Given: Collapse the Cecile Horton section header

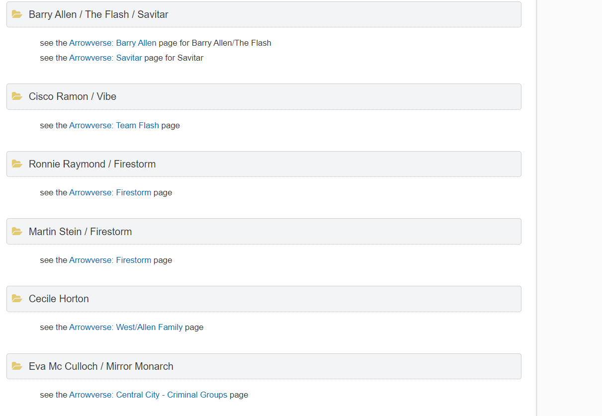Looking at the screenshot, I should 264,299.
